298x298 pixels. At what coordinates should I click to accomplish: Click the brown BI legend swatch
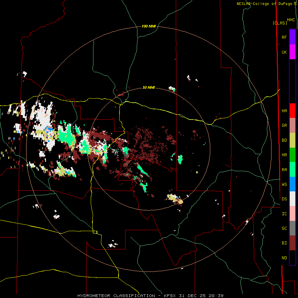point(292,243)
